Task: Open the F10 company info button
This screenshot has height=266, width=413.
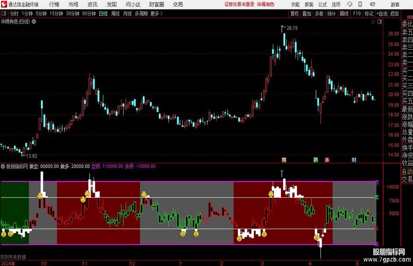Action: (x=357, y=14)
